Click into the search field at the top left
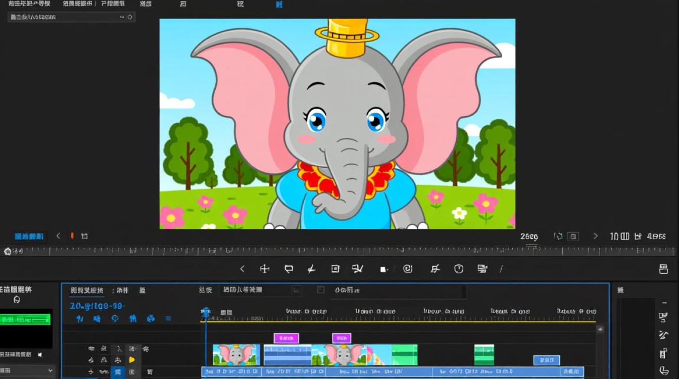The width and height of the screenshot is (679, 379). pos(71,17)
